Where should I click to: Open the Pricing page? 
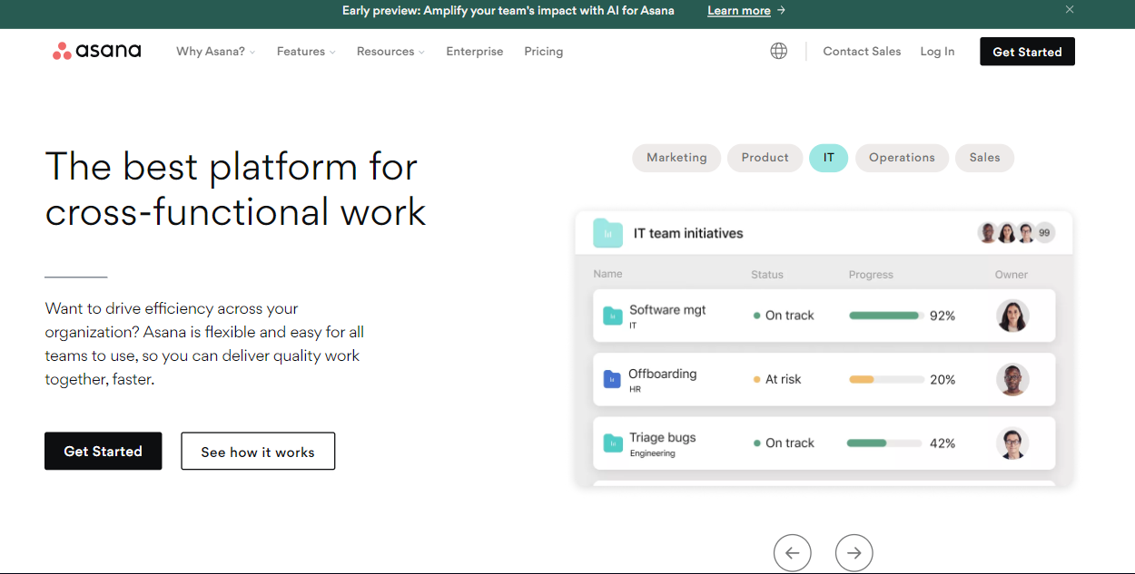click(x=543, y=52)
